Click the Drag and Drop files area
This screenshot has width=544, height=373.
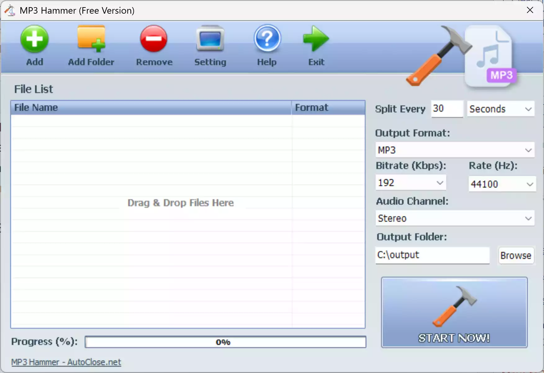pyautogui.click(x=180, y=202)
